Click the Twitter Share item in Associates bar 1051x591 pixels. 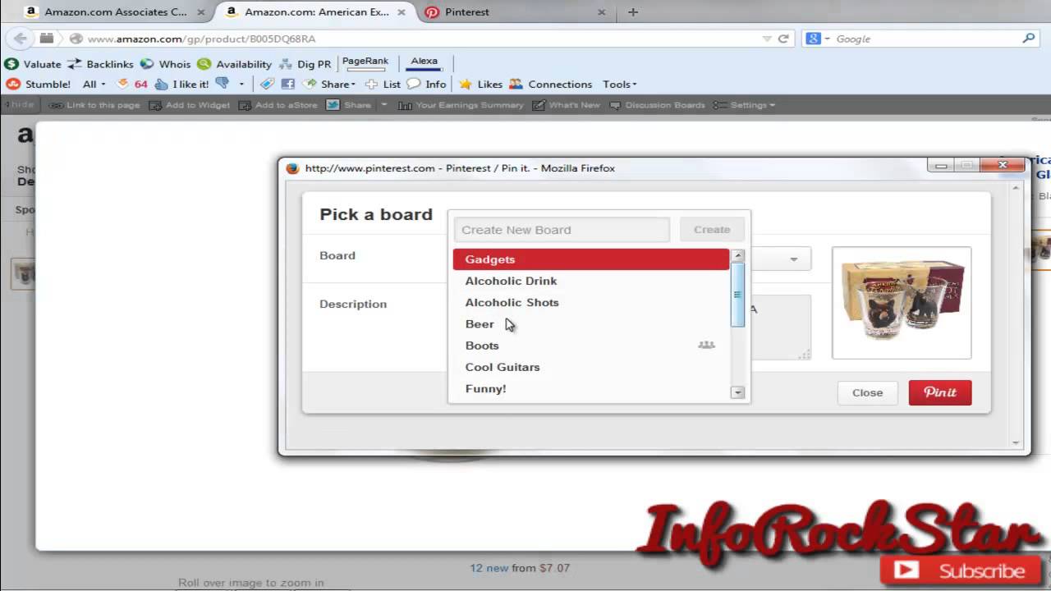pyautogui.click(x=349, y=105)
